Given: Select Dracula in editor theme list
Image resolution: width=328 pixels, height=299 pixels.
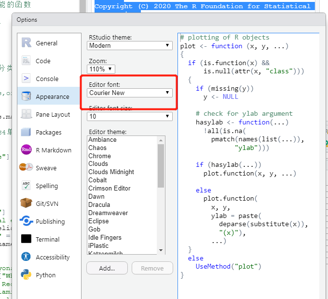Looking at the screenshot, I should pos(99,204).
